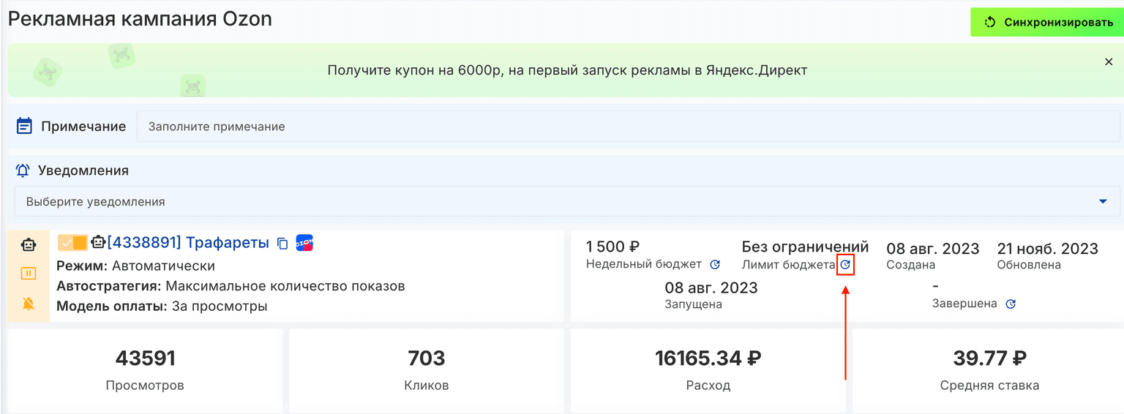
Task: Open the Выберите уведомления dropdown
Action: pyautogui.click(x=567, y=201)
